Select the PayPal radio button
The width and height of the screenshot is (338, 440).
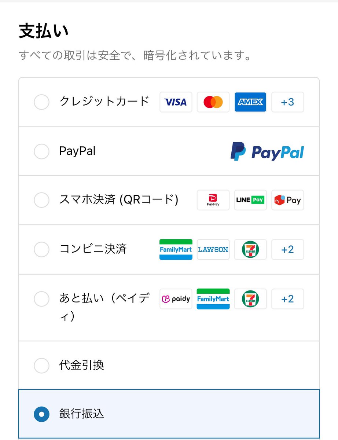41,151
